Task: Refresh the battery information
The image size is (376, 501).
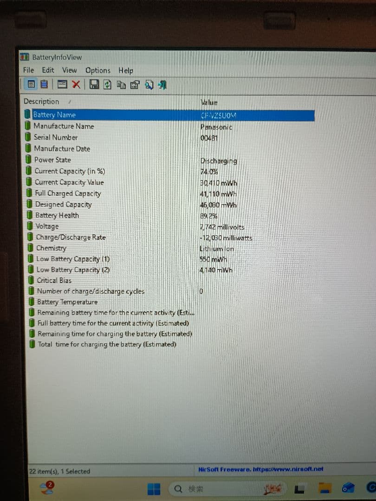Action: pyautogui.click(x=107, y=84)
